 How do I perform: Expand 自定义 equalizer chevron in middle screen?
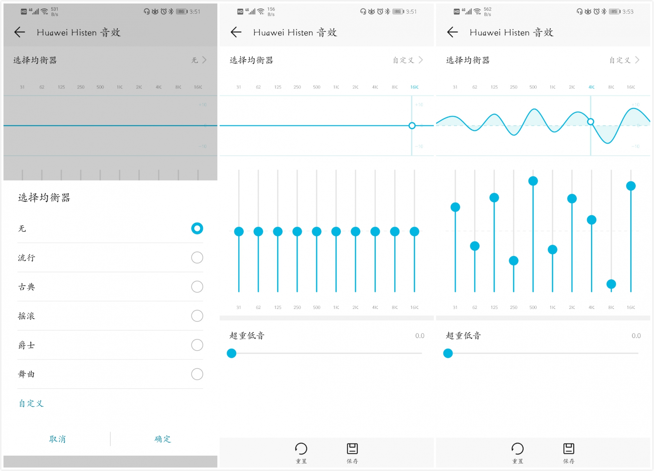(x=421, y=60)
